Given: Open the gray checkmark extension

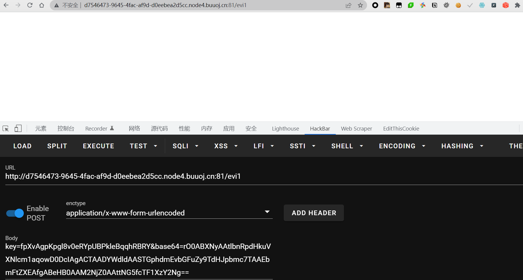Looking at the screenshot, I should point(470,5).
